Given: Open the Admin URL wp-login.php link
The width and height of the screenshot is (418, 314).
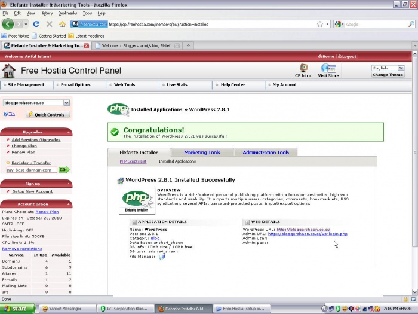Looking at the screenshot, I should pos(308,234).
